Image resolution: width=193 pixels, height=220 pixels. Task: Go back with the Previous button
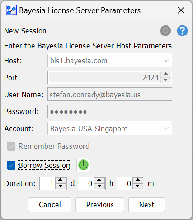click(100, 205)
